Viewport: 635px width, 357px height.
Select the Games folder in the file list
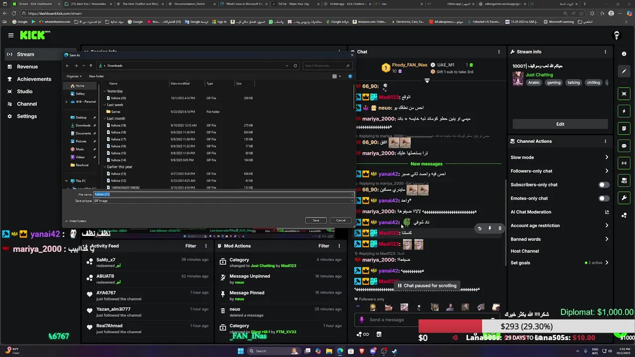[x=113, y=112]
